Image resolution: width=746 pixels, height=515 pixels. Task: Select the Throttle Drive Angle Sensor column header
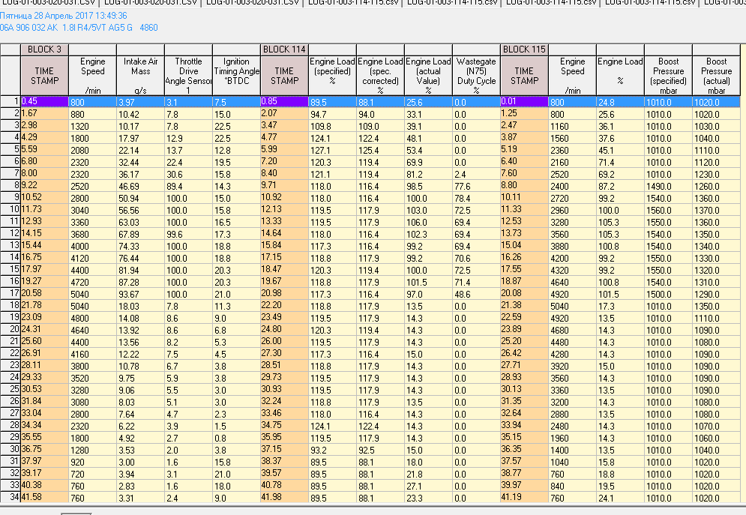click(x=188, y=76)
